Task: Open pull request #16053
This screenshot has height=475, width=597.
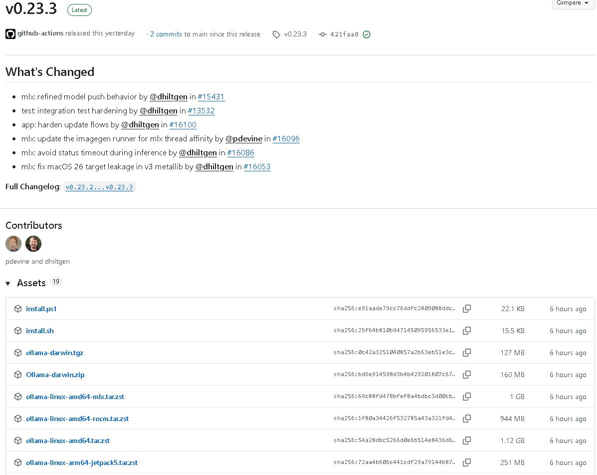Action: pos(257,167)
